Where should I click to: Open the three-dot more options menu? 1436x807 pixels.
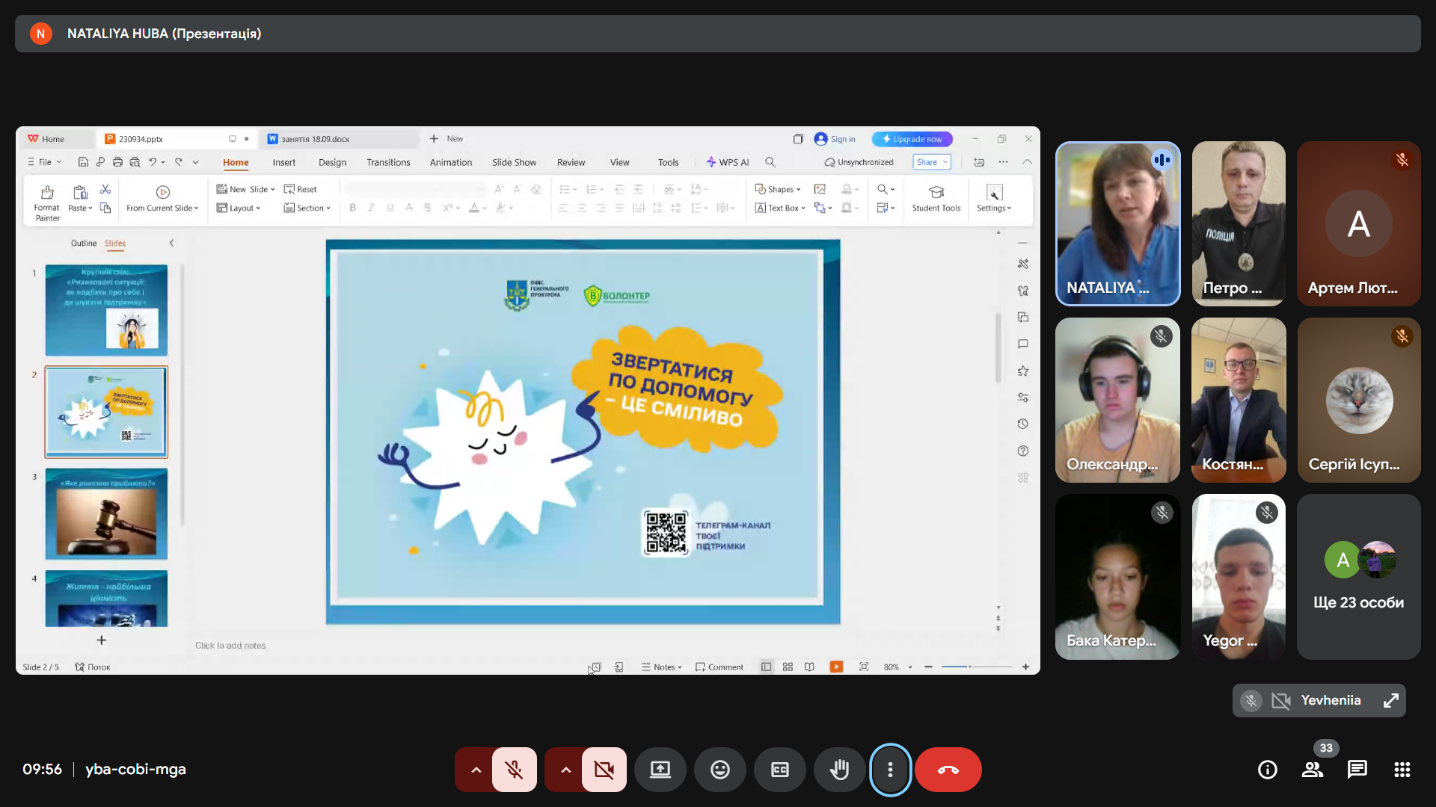[x=890, y=770]
